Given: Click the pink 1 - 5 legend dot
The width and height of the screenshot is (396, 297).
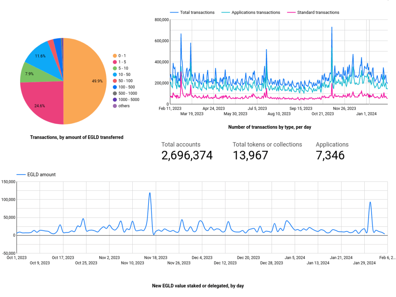Looking at the screenshot, I should (114, 62).
